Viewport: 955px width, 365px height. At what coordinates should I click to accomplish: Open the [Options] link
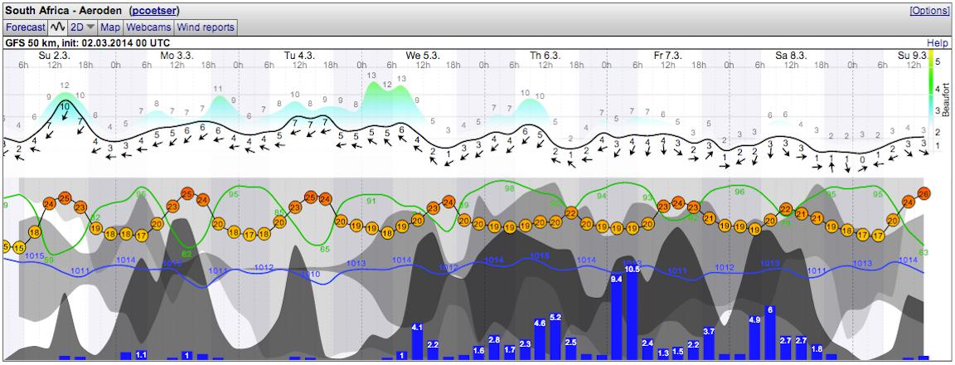click(x=929, y=11)
